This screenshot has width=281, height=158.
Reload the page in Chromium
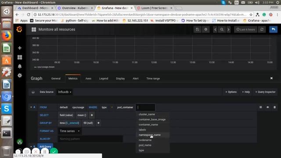(x=29, y=14)
